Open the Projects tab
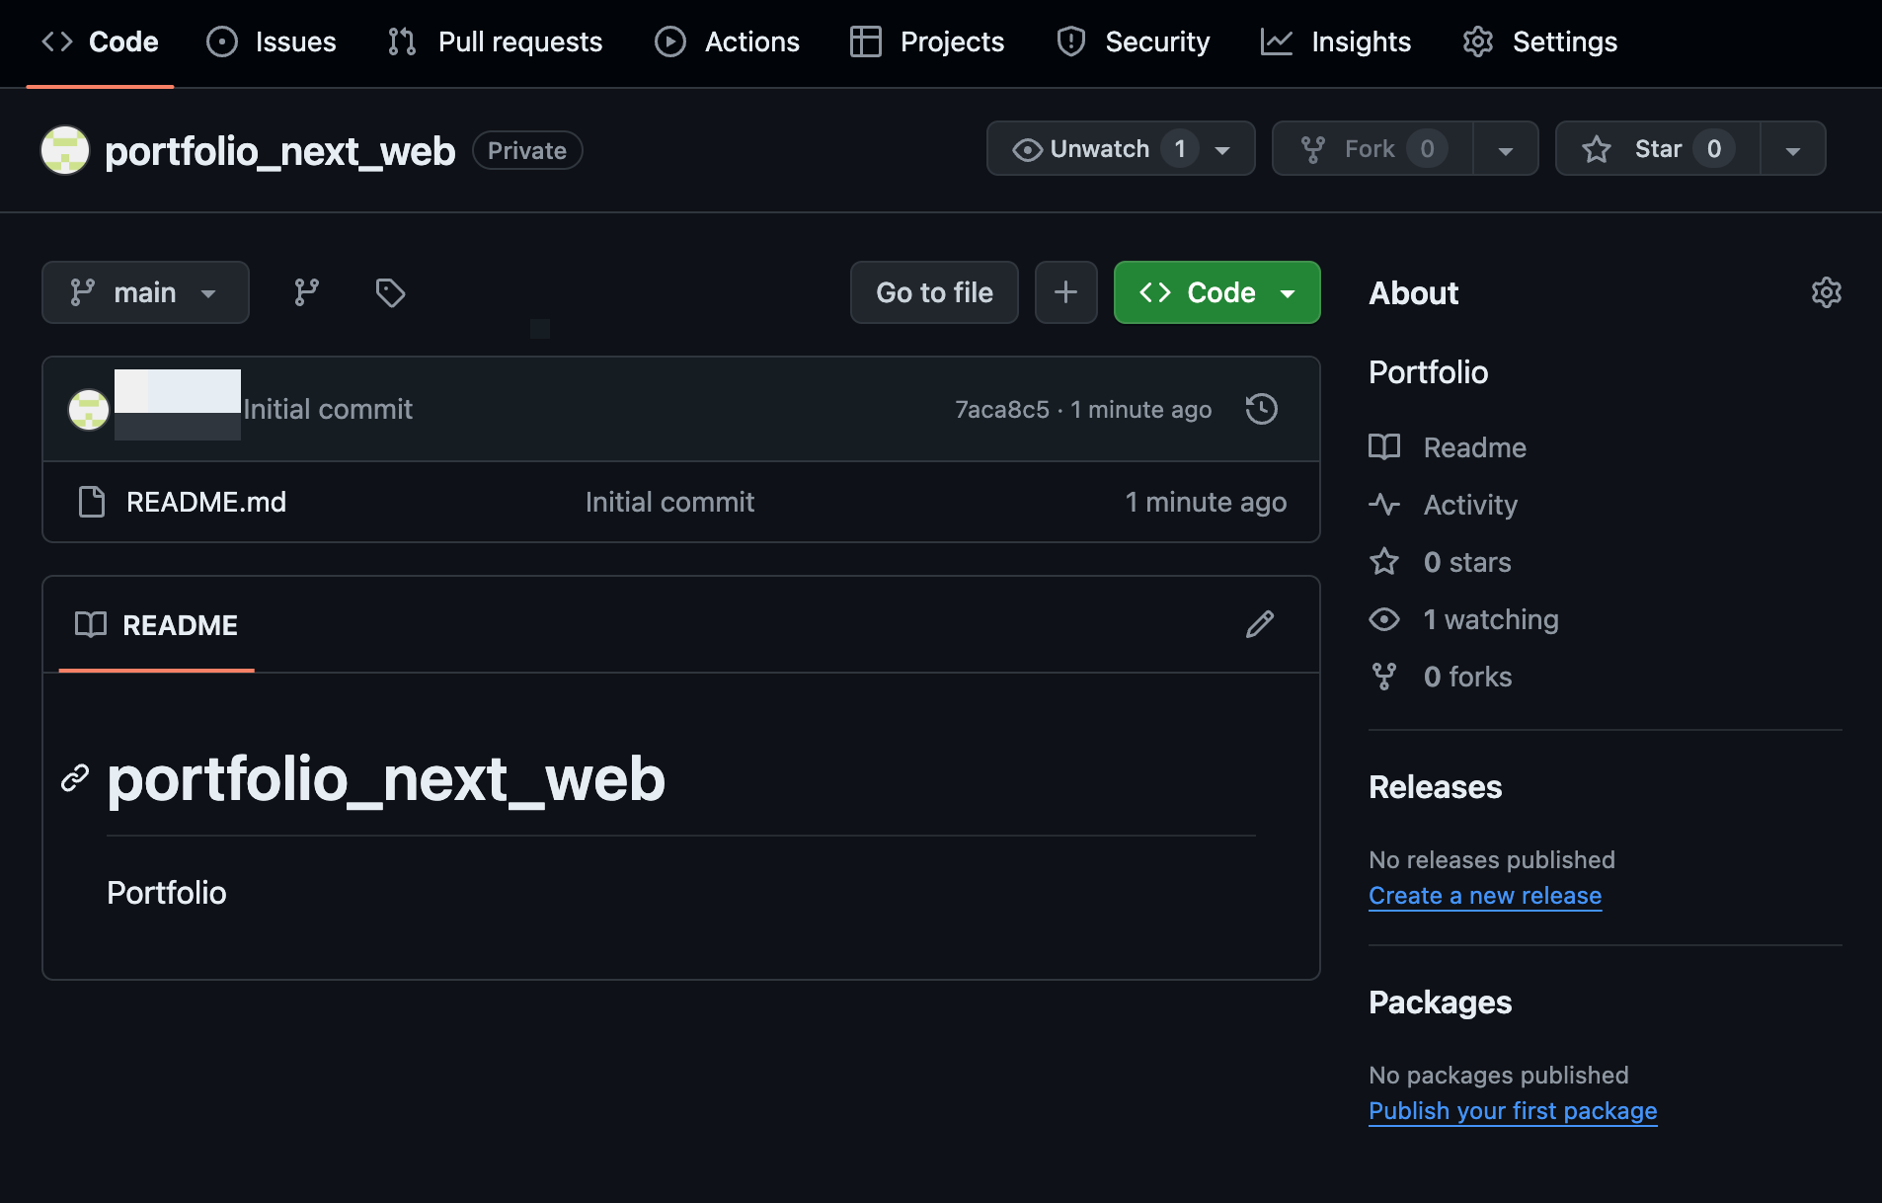 927,41
